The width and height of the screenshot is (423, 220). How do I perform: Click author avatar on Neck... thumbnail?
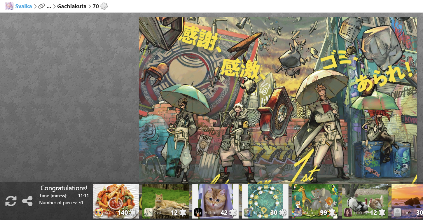(248, 212)
